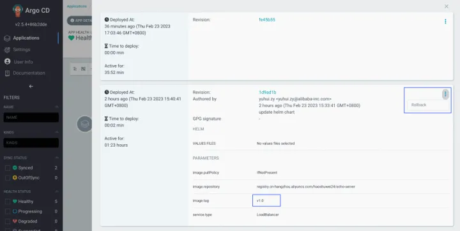The width and height of the screenshot is (460, 231).
Task: Collapse the SYNC STATUS filter section
Action: pos(57,158)
